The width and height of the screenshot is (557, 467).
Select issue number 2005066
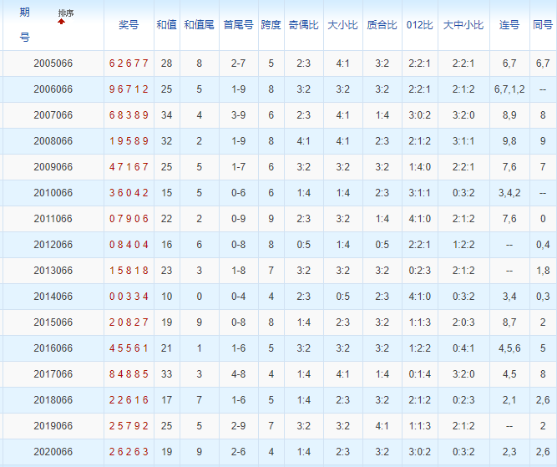pyautogui.click(x=53, y=63)
